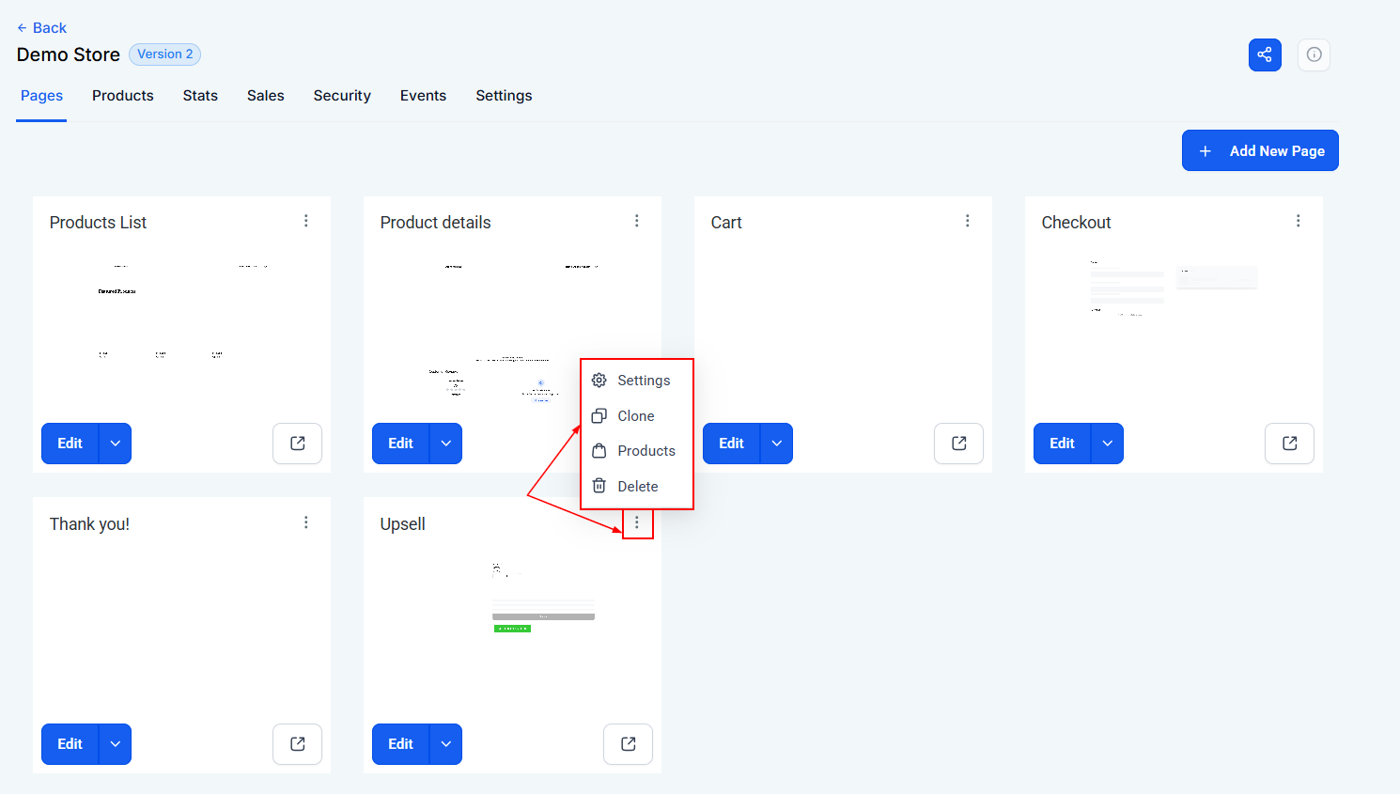Open Products List page in new tab
Viewport: 1400px width, 794px height.
click(x=297, y=444)
